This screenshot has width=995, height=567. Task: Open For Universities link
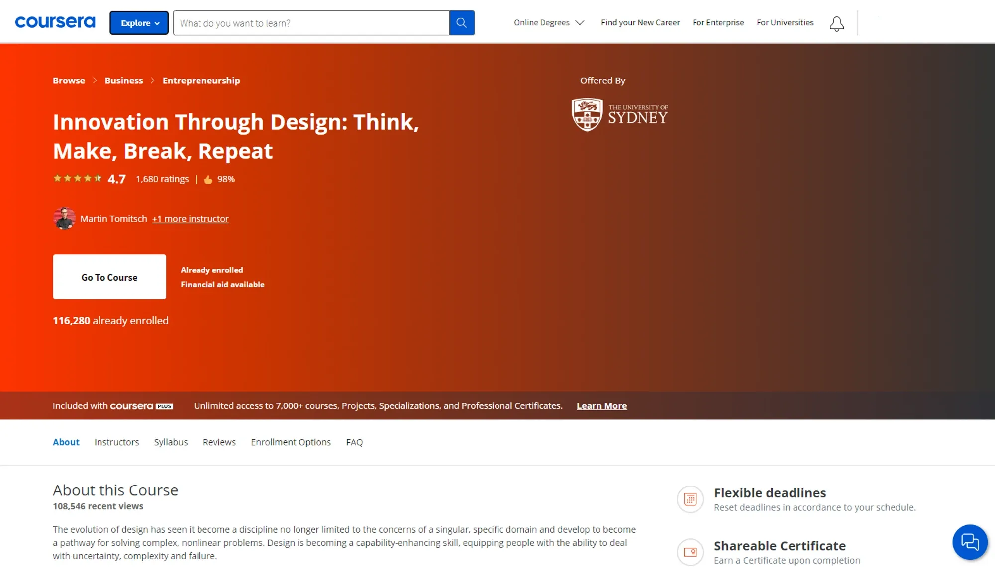785,22
